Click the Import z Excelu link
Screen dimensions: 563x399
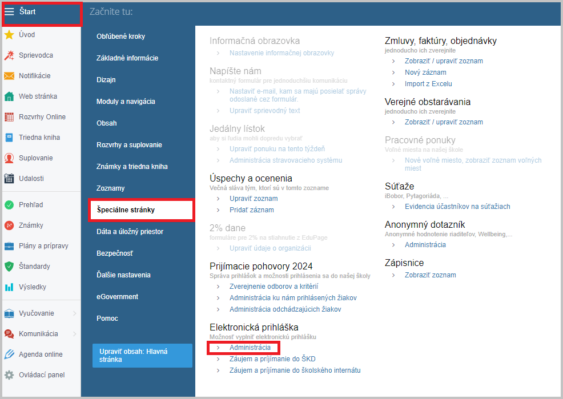tap(428, 84)
